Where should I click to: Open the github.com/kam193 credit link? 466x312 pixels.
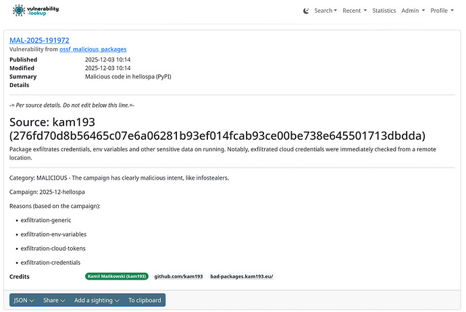tap(178, 276)
